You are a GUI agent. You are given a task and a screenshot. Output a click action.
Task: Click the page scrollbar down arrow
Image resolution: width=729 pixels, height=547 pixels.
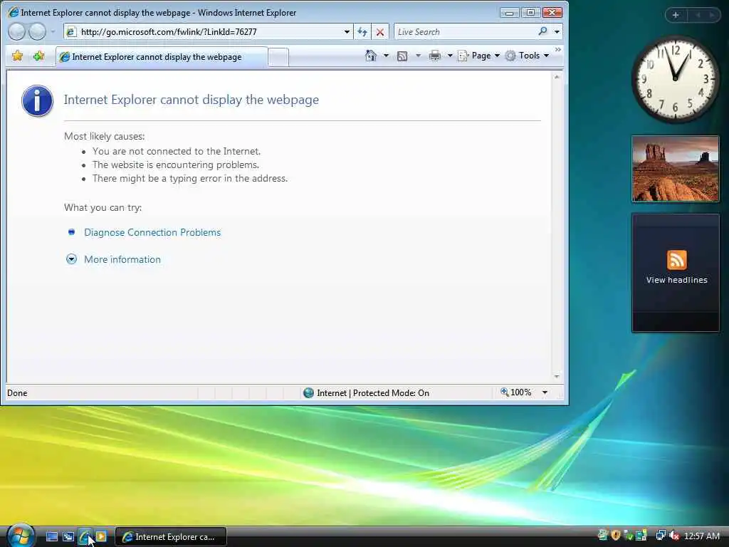557,376
